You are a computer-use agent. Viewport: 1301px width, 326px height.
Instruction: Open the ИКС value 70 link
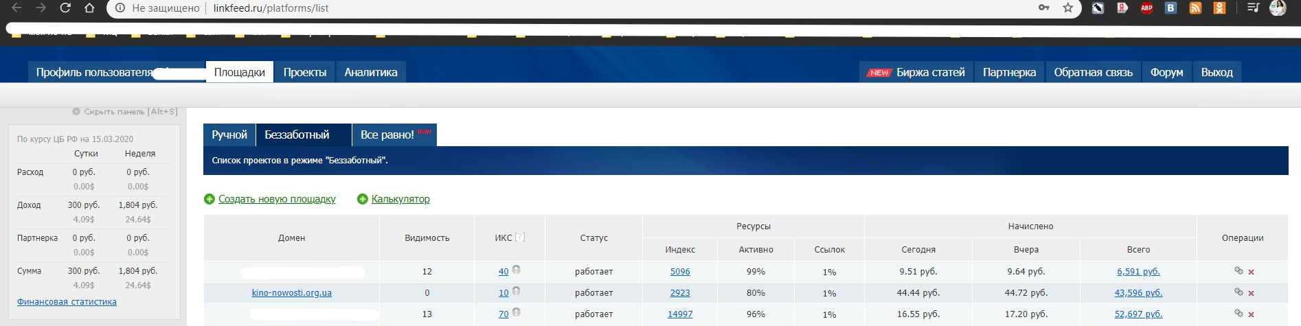pos(504,314)
